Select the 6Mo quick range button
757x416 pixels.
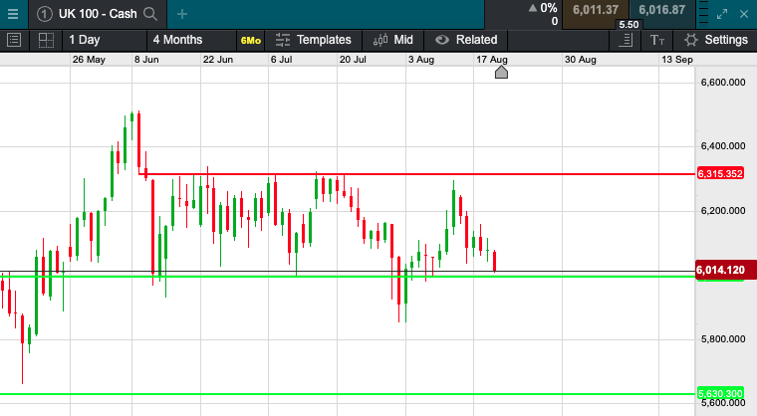251,41
